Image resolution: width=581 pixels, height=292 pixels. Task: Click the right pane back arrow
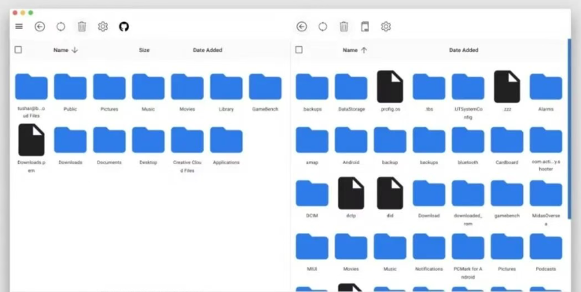tap(302, 27)
